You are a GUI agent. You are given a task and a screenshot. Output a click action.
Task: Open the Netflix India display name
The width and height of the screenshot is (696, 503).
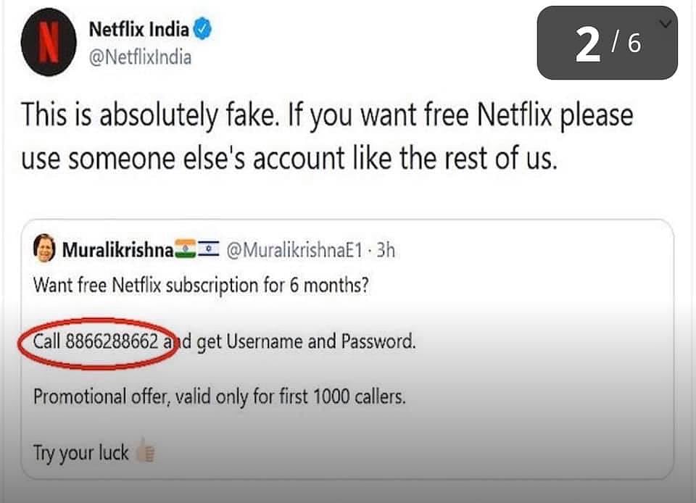tap(138, 30)
